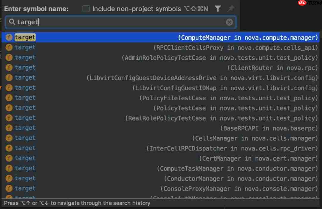Click the function icon for the CellsManager result
This screenshot has height=209, width=322.
(9, 138)
